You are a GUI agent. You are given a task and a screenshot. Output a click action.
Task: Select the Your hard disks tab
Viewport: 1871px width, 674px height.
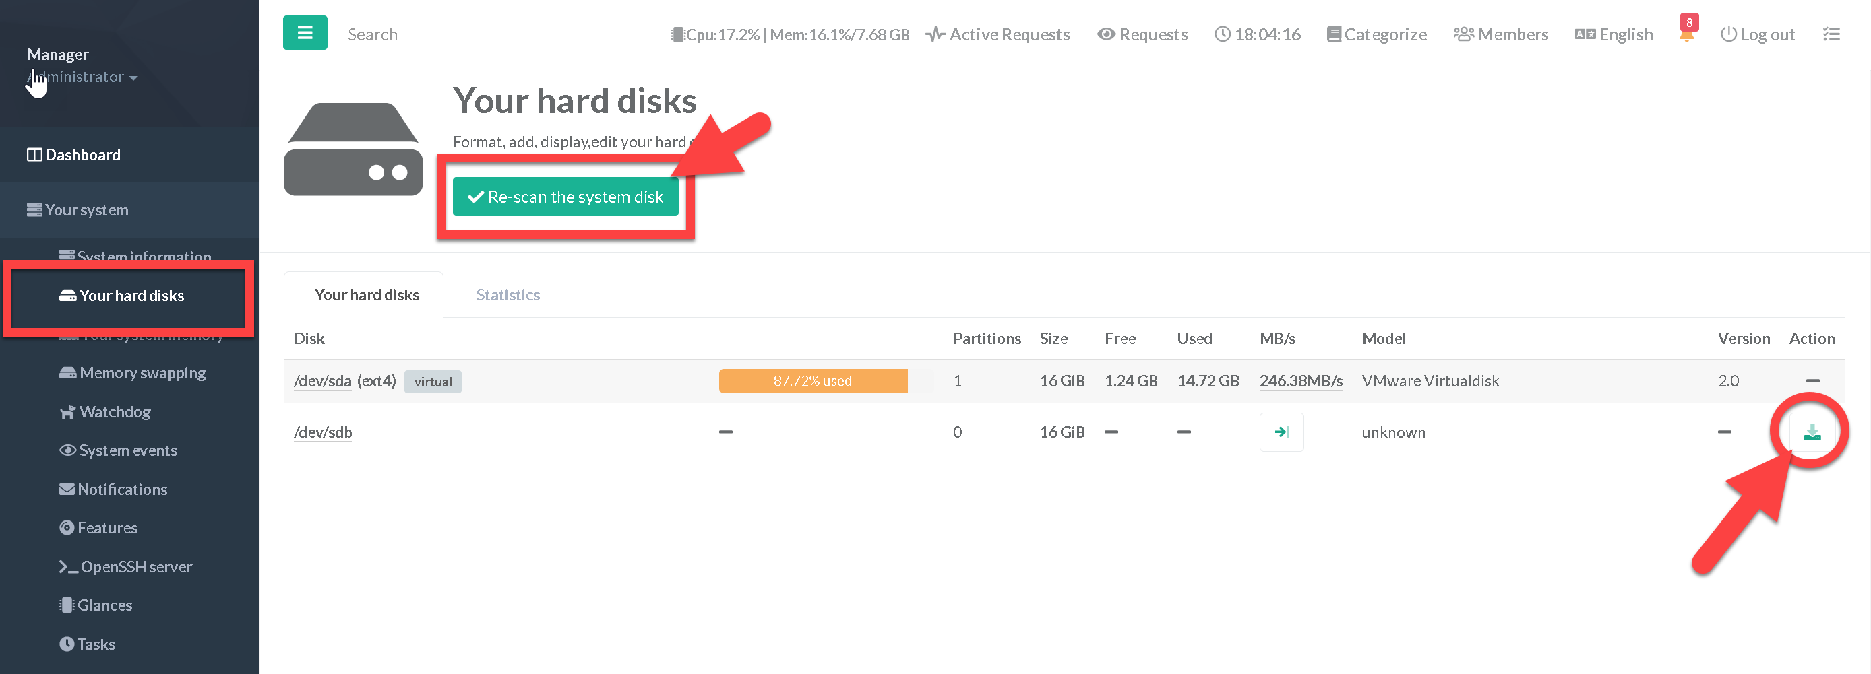coord(366,294)
